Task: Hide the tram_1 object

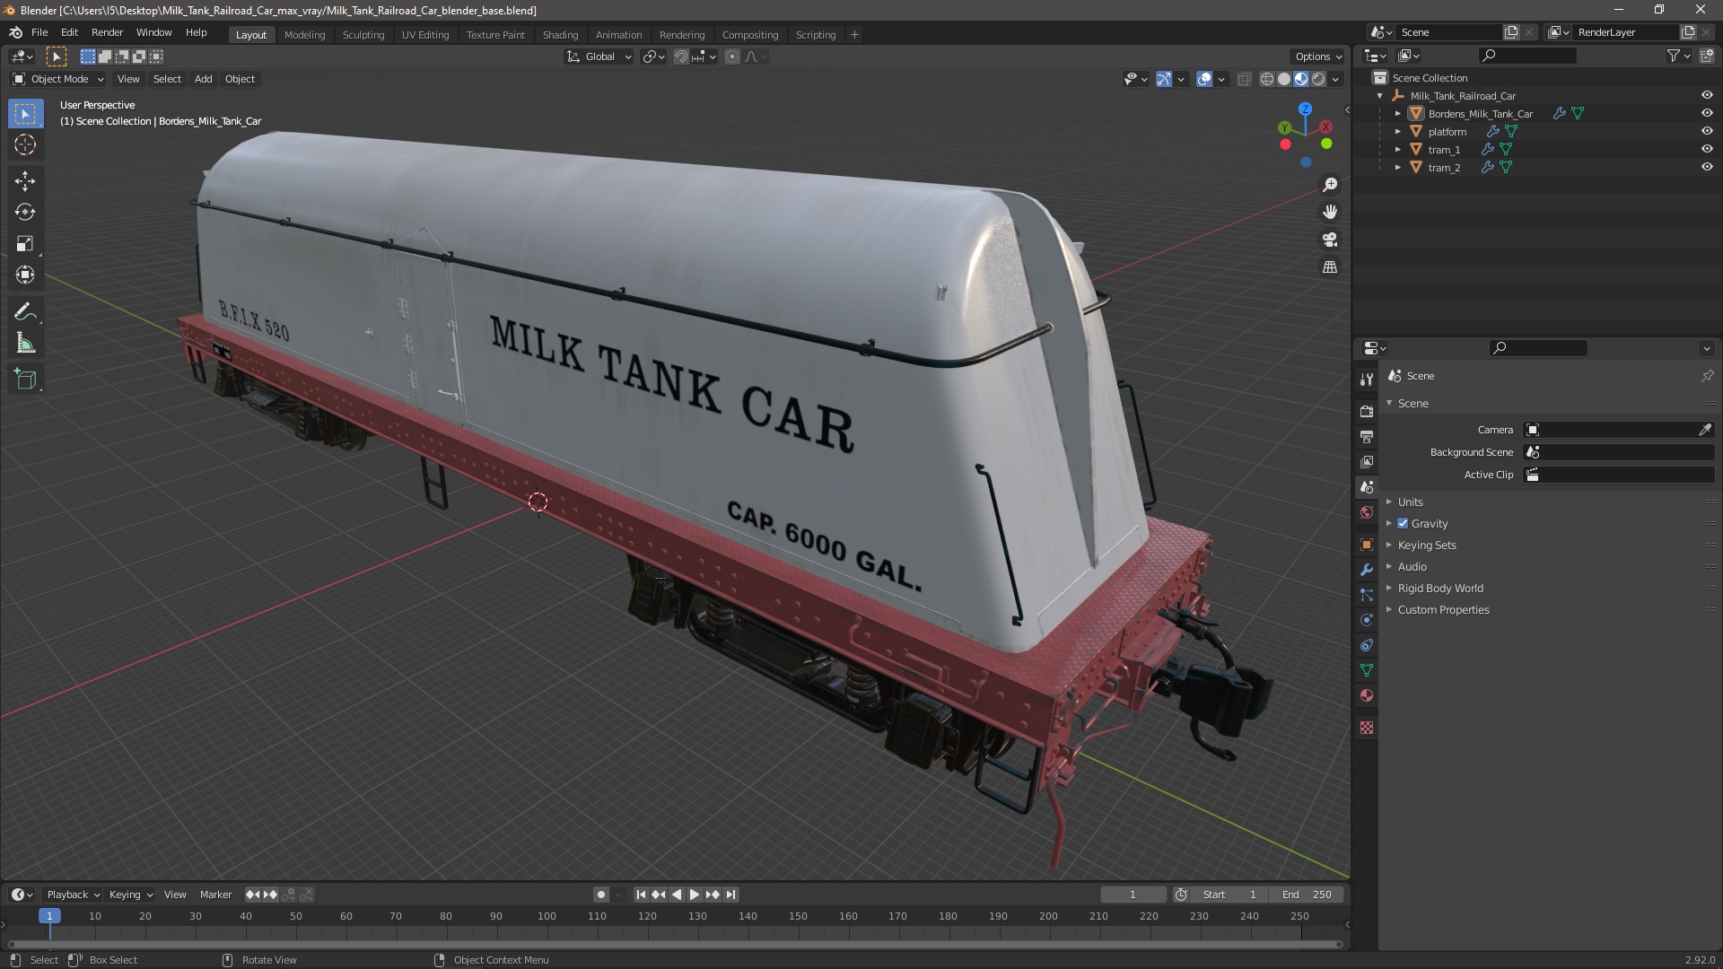Action: click(x=1707, y=149)
